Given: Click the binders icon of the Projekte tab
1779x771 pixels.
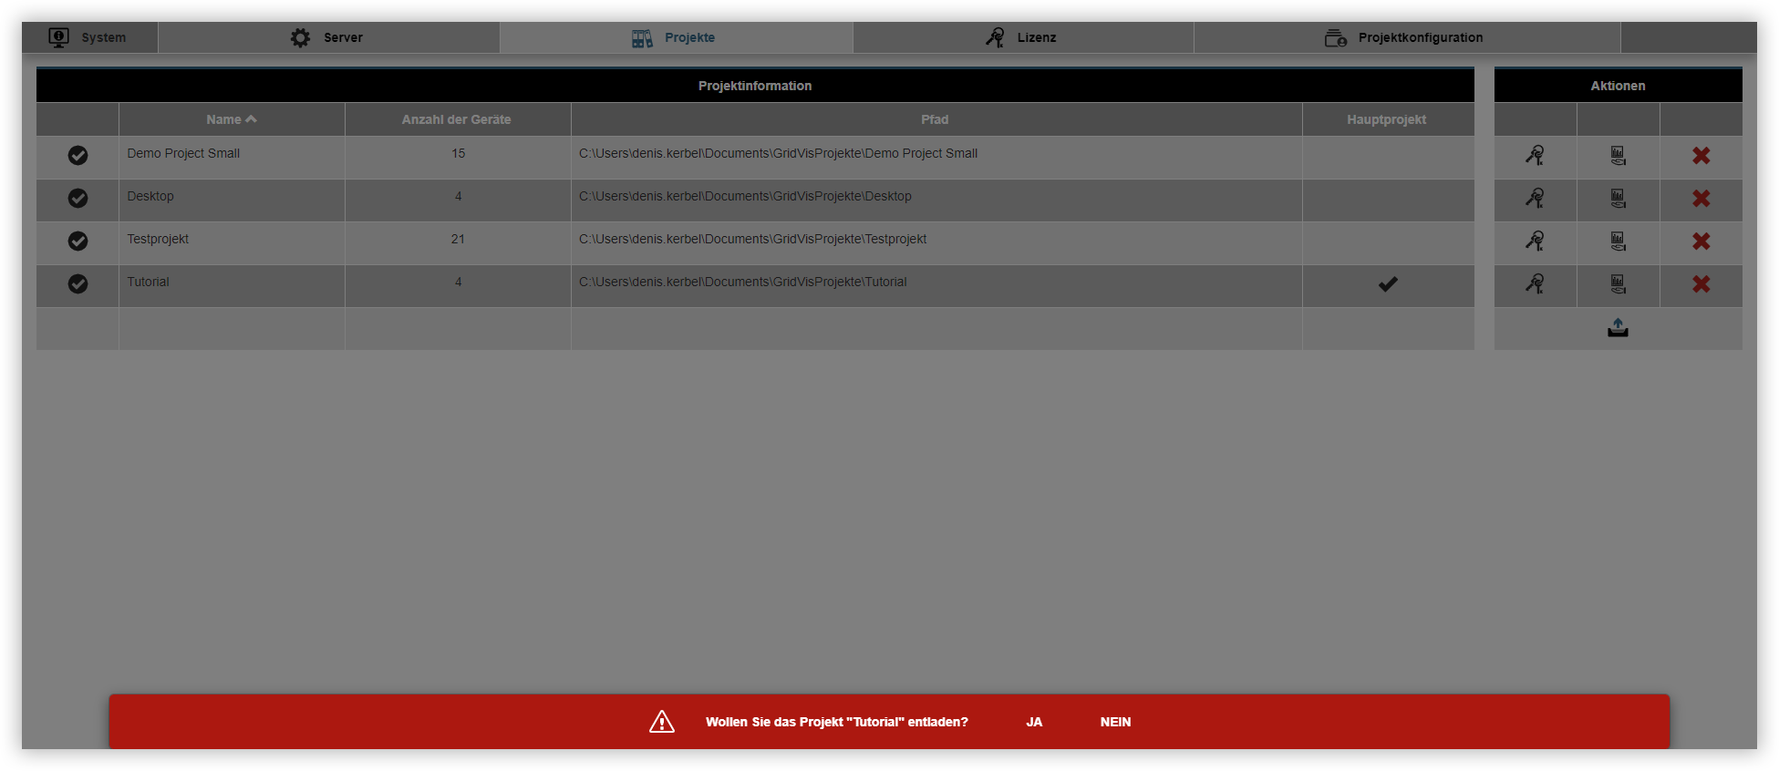Looking at the screenshot, I should [x=642, y=38].
